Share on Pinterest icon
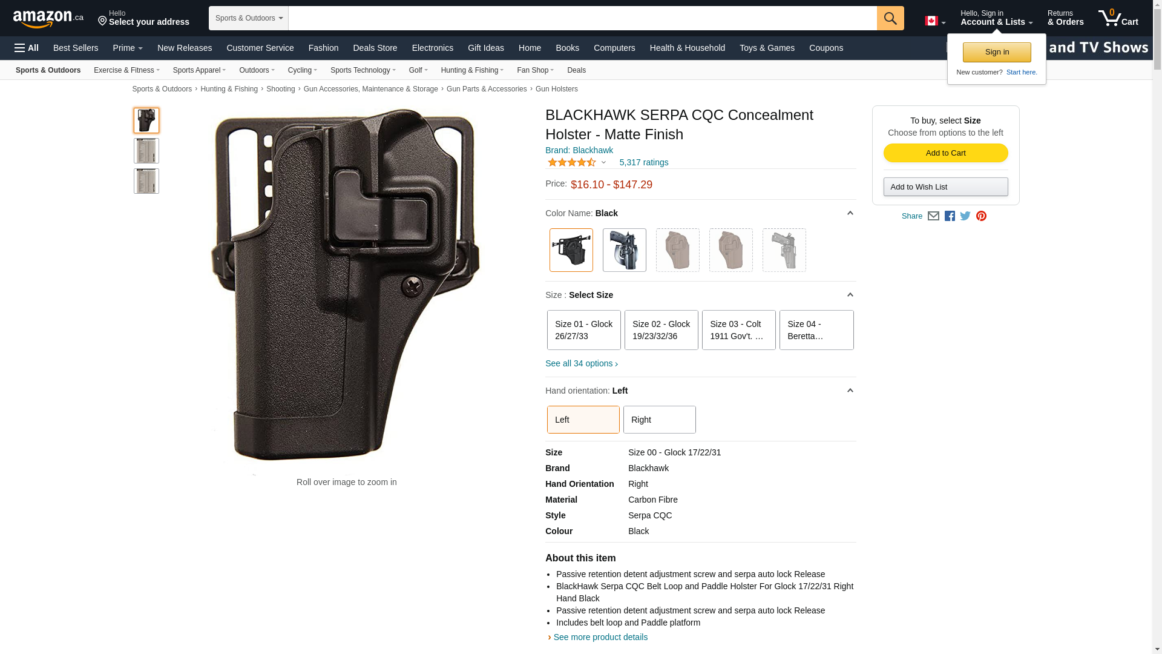Viewport: 1162px width, 654px height. point(981,216)
